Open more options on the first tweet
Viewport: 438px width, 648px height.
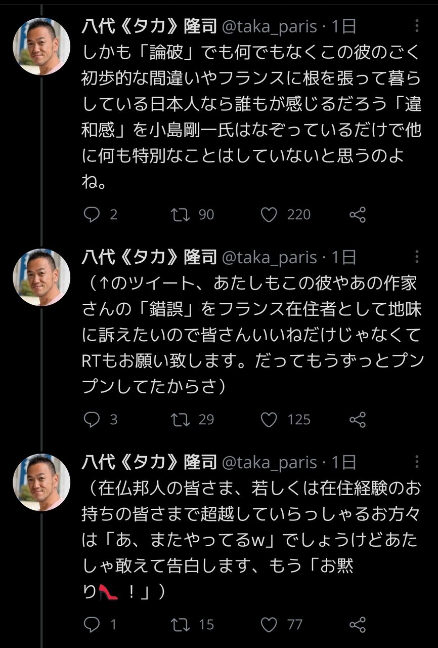(x=417, y=26)
